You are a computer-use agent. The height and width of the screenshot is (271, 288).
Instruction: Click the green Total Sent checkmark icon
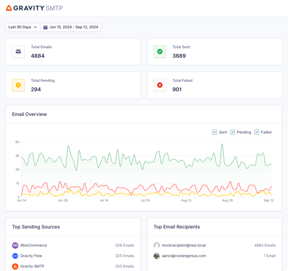(160, 51)
